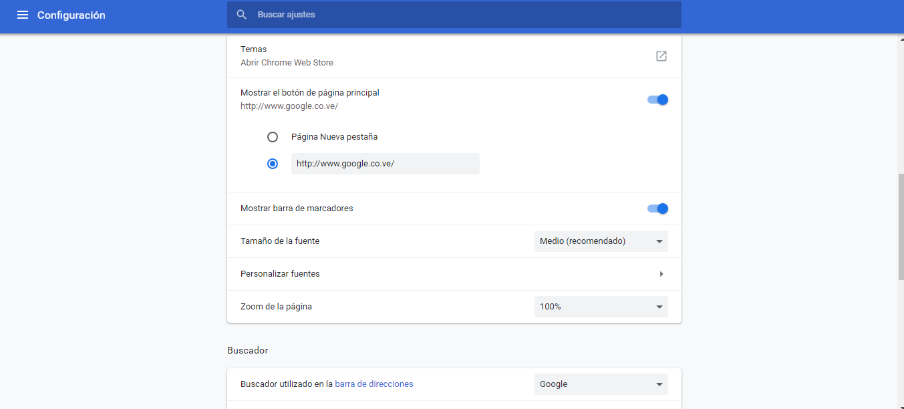This screenshot has width=904, height=409.
Task: Open Zoom de la página dropdown
Action: pyautogui.click(x=601, y=307)
